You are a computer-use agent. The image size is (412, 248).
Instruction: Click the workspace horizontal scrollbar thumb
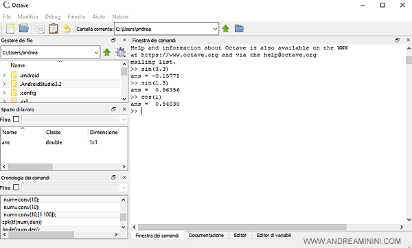pos(30,167)
